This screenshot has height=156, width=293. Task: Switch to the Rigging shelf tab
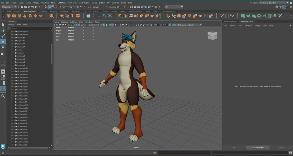pyautogui.click(x=53, y=11)
